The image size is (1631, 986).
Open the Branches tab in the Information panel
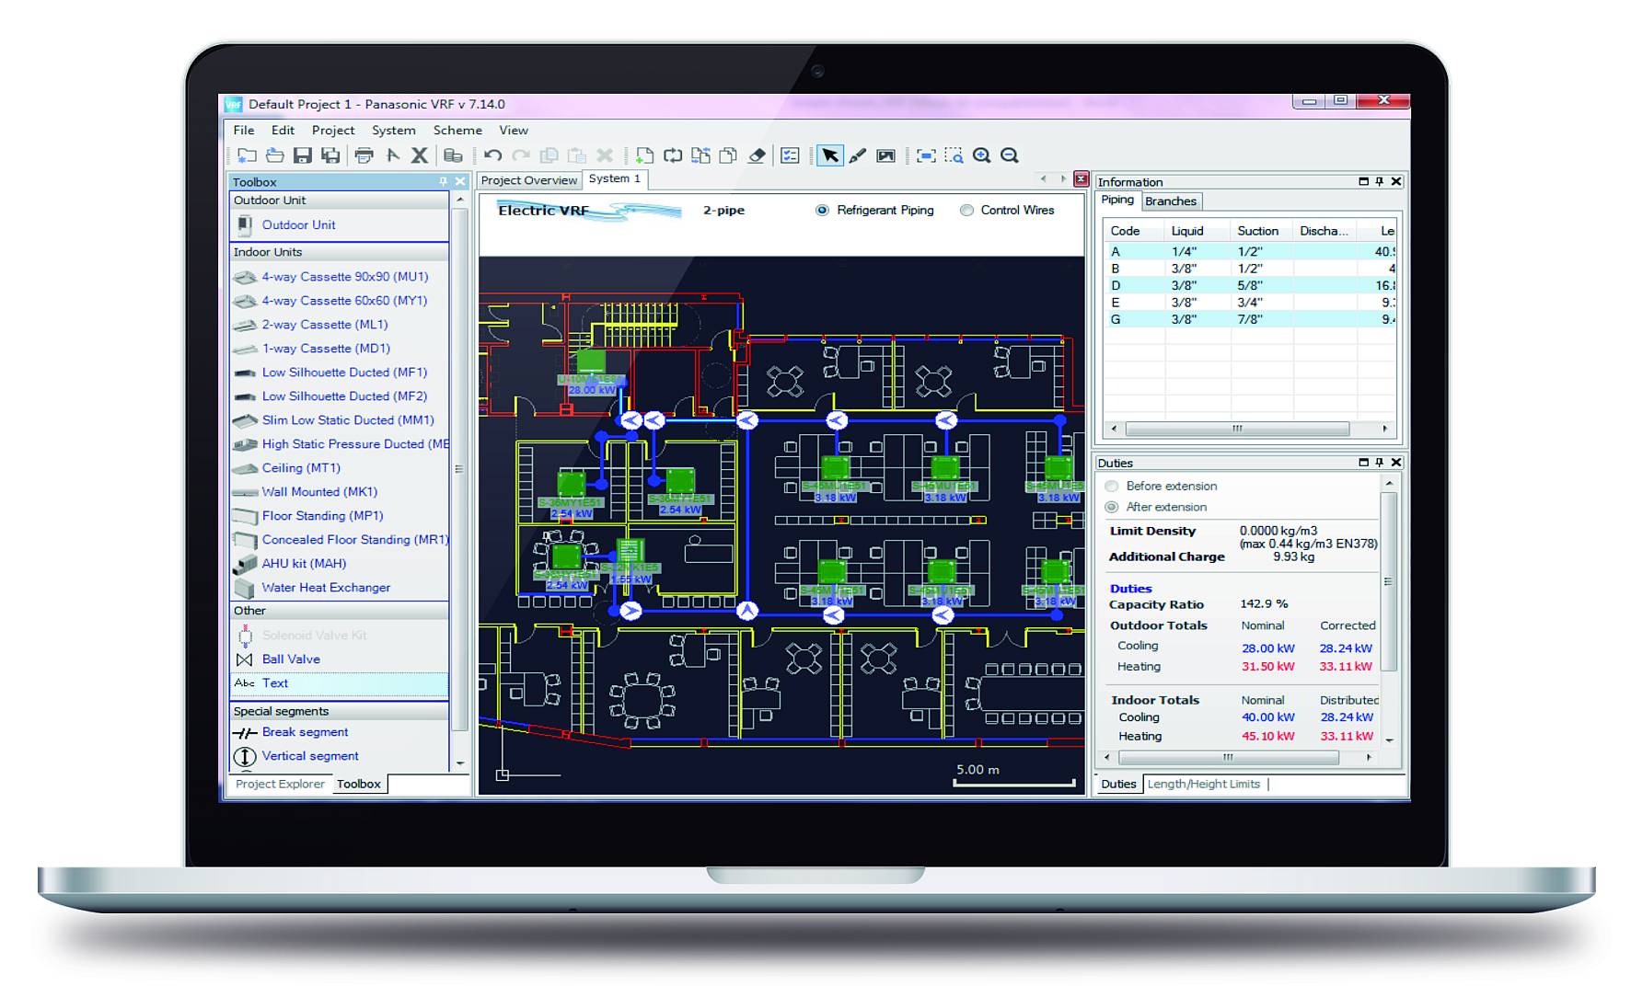[1173, 201]
